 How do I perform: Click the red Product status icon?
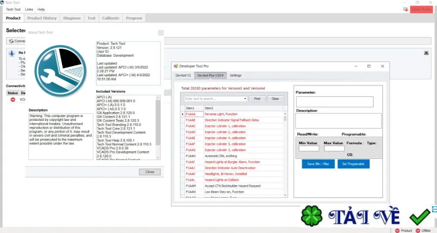pos(398,230)
